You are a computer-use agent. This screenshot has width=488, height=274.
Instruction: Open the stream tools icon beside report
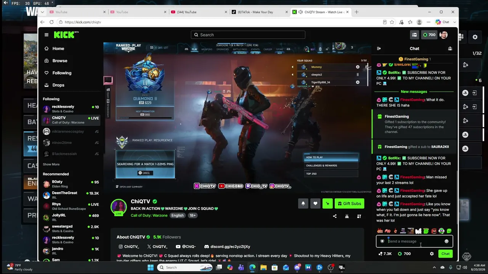[359, 216]
